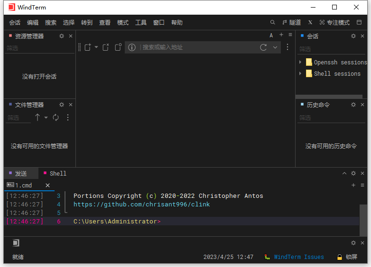Open the dropdown next to the up arrow

point(46,117)
